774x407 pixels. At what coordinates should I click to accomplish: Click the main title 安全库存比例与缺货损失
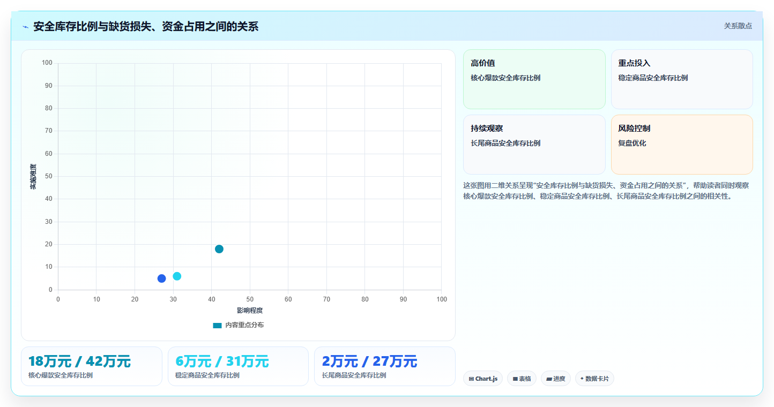146,26
